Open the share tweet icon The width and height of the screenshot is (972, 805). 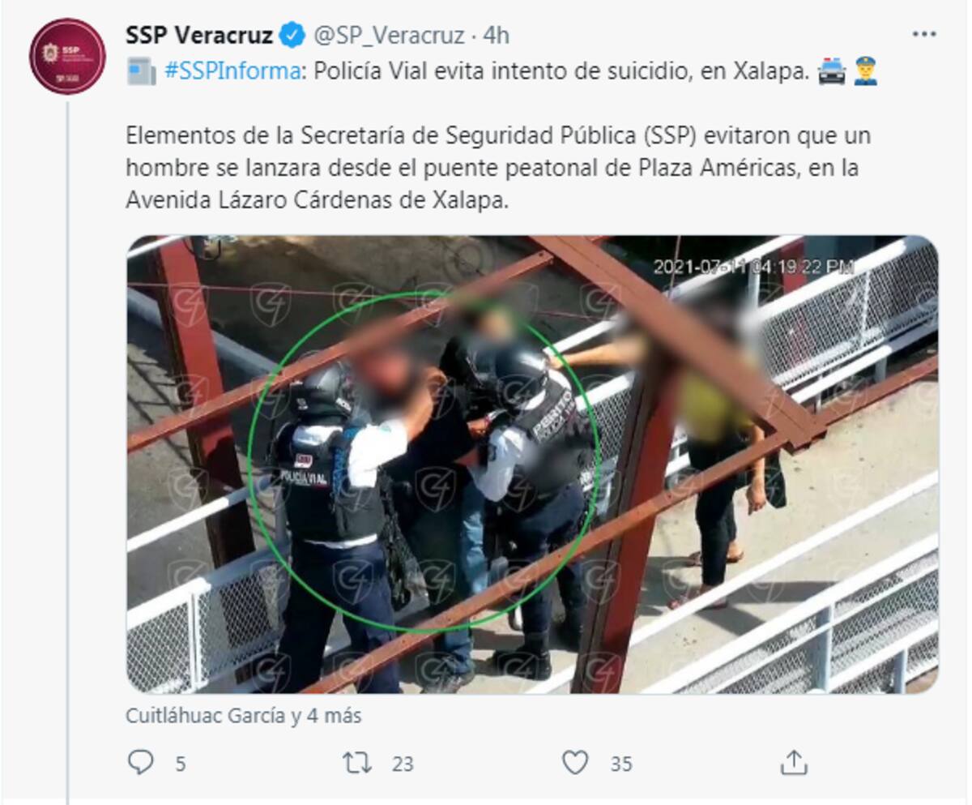794,761
